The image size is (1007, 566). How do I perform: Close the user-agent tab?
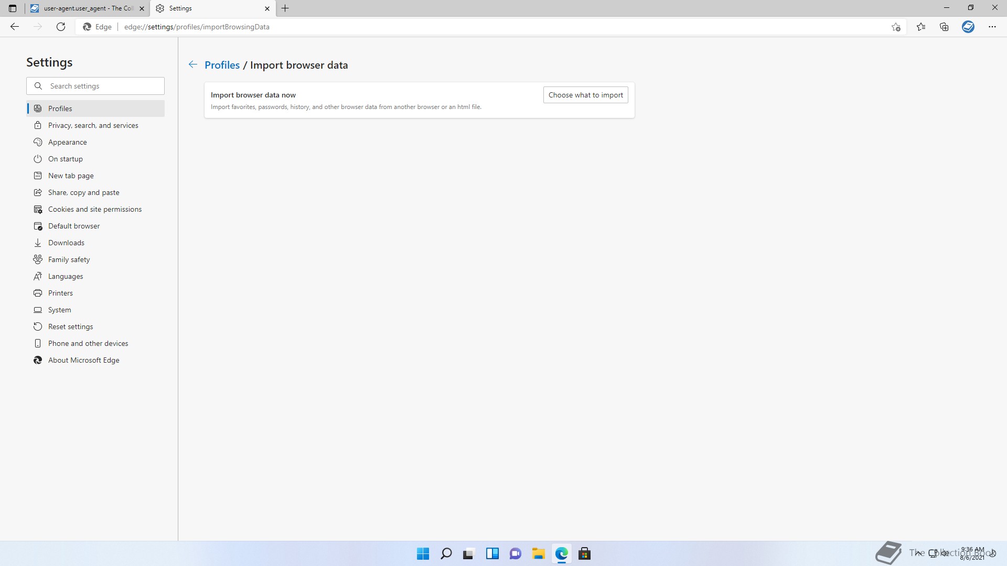(x=142, y=8)
